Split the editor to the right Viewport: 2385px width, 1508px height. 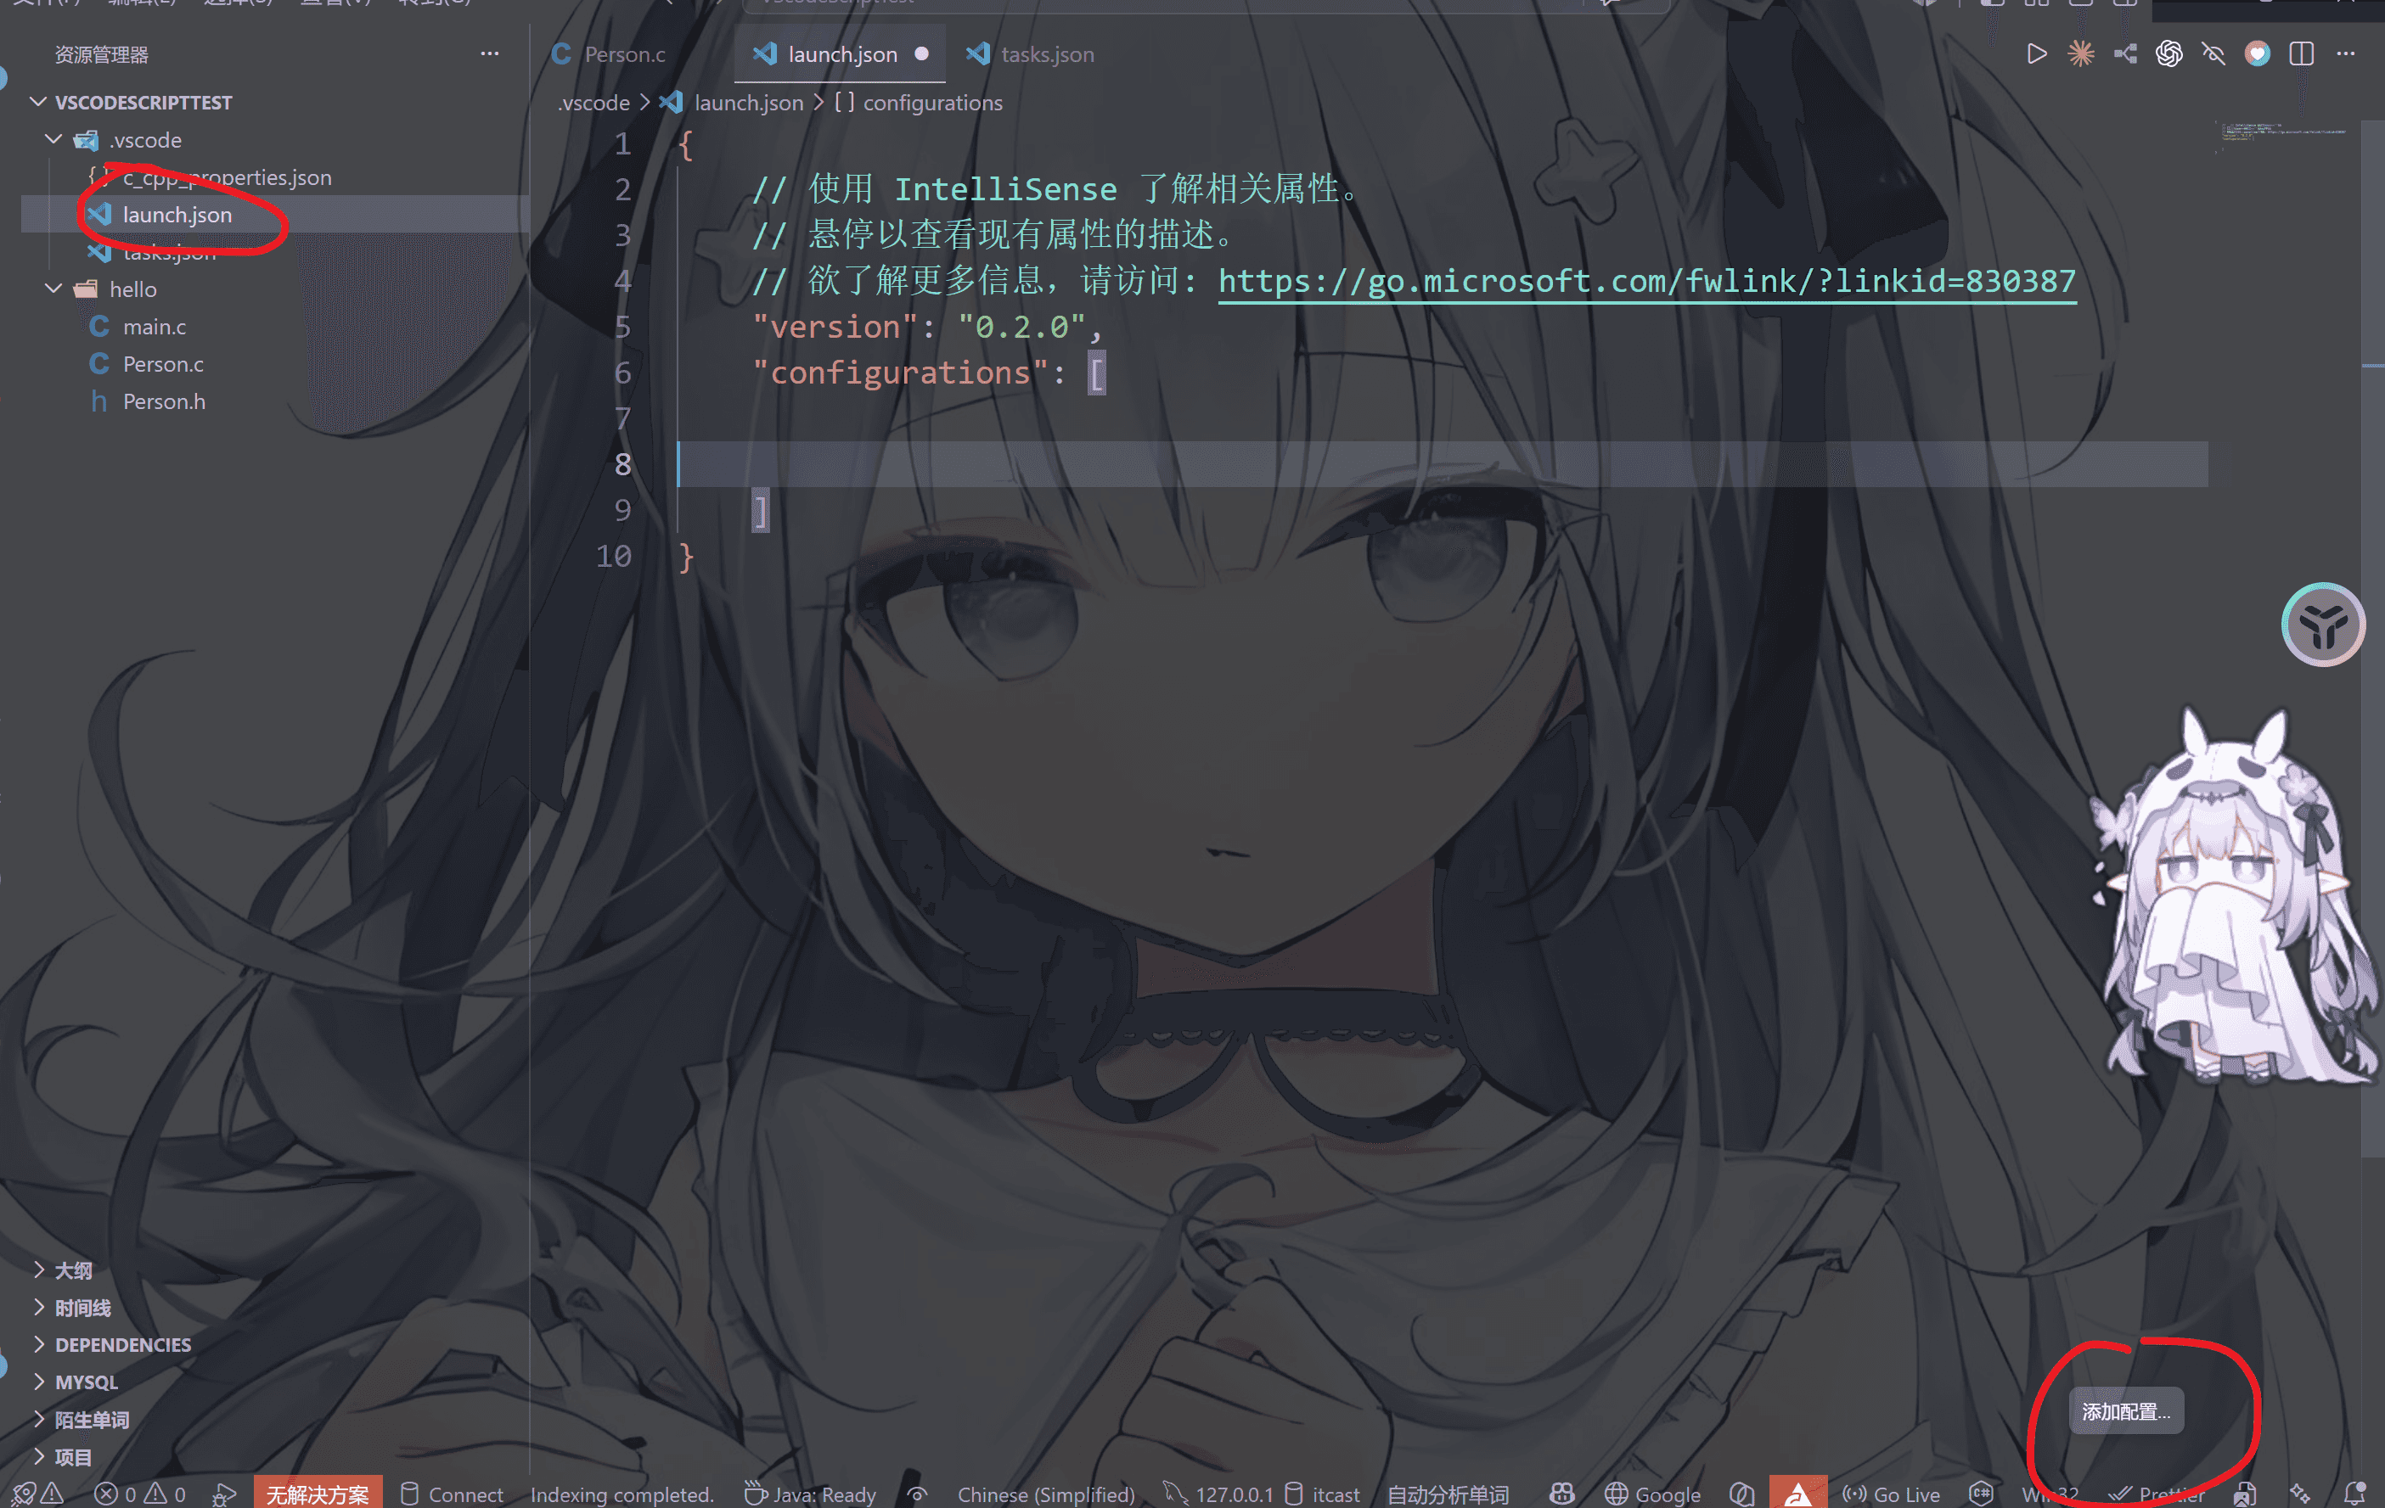[2302, 53]
